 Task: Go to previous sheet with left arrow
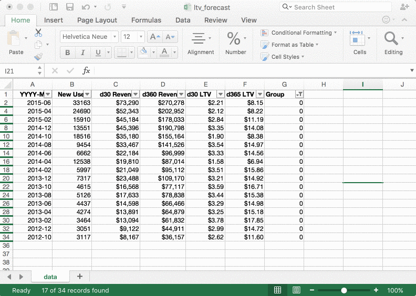[x=9, y=277]
